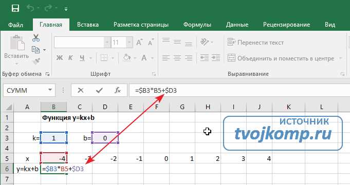Click the Borders icon

pyautogui.click(x=104, y=58)
